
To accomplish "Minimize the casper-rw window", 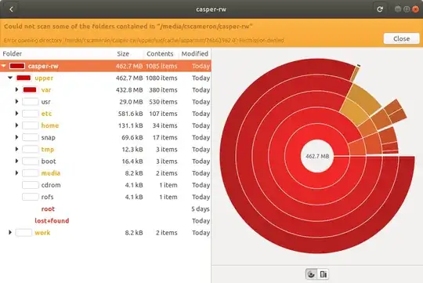I will coord(398,9).
